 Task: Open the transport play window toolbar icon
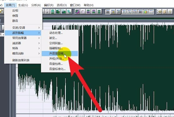124,12
